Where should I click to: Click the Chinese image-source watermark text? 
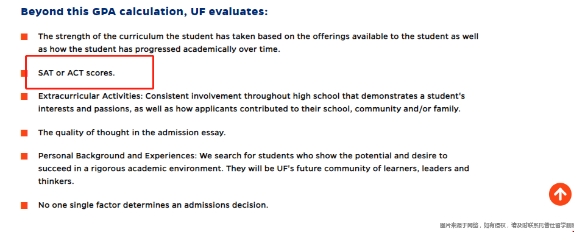click(x=506, y=225)
